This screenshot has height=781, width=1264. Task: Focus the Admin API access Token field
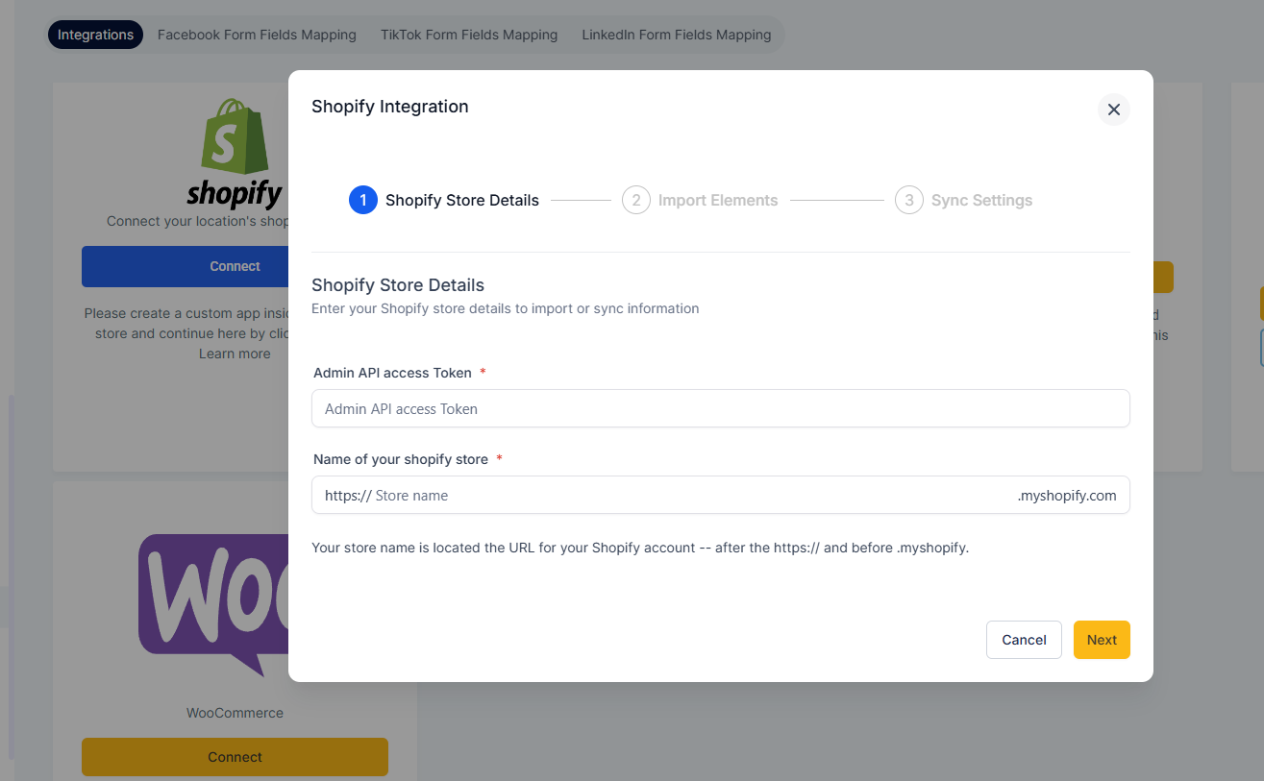721,408
